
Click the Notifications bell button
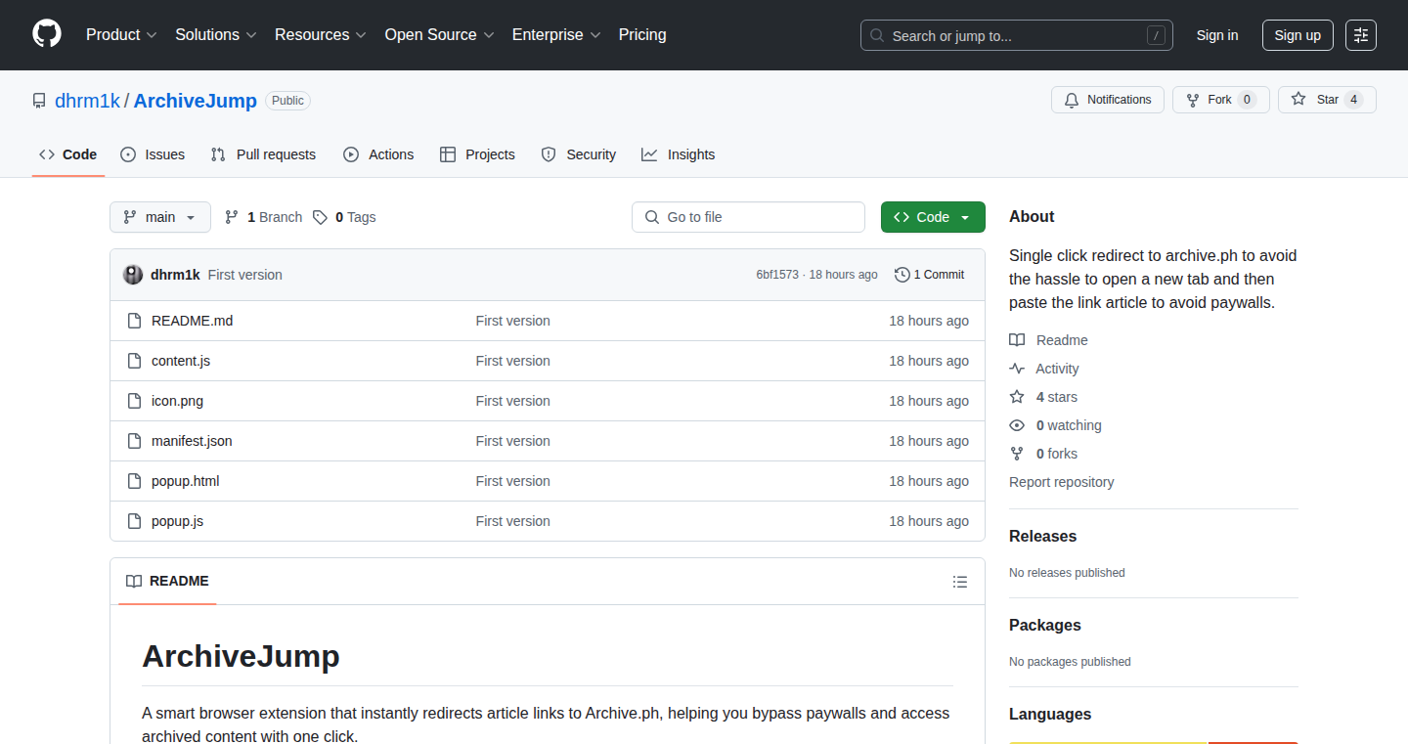pos(1108,100)
